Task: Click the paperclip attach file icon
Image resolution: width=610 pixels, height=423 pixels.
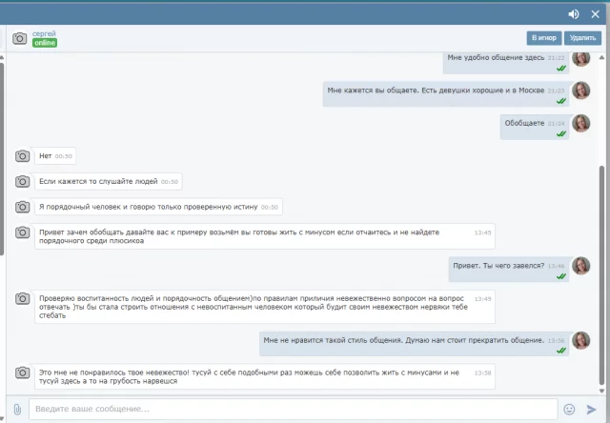Action: (x=17, y=409)
